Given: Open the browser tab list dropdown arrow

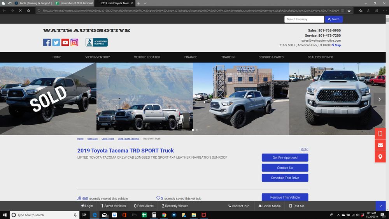Looking at the screenshot, I should pyautogui.click(x=145, y=3).
